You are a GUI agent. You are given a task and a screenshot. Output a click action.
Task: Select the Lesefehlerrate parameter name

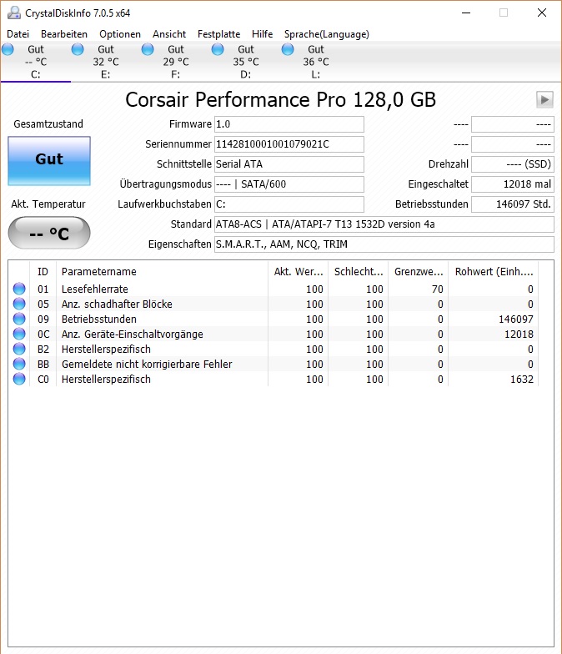point(95,289)
